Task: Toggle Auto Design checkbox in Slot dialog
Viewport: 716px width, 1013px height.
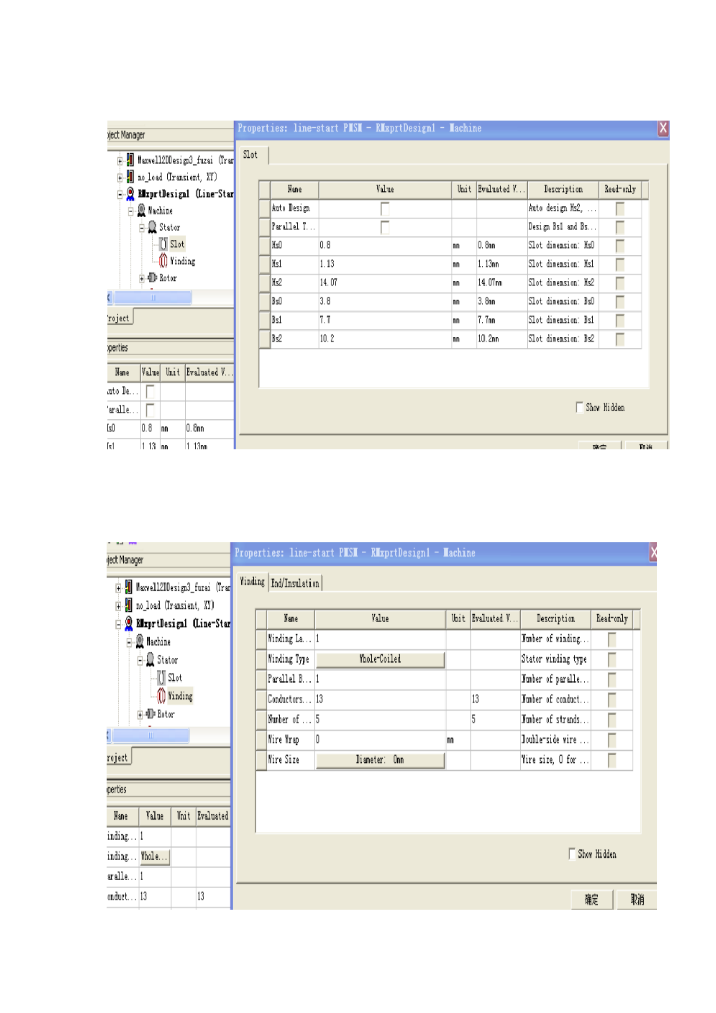Action: pyautogui.click(x=384, y=208)
